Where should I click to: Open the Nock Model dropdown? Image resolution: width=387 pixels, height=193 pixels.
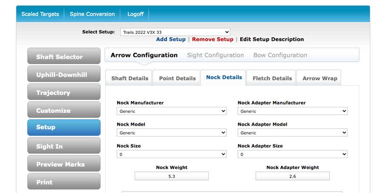point(171,133)
